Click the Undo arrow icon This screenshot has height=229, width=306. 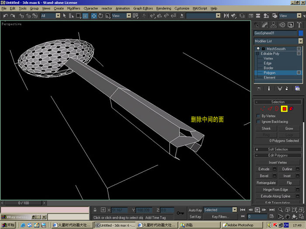[x=5, y=16]
